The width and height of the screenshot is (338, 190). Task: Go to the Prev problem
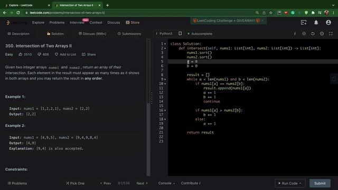click(x=106, y=183)
